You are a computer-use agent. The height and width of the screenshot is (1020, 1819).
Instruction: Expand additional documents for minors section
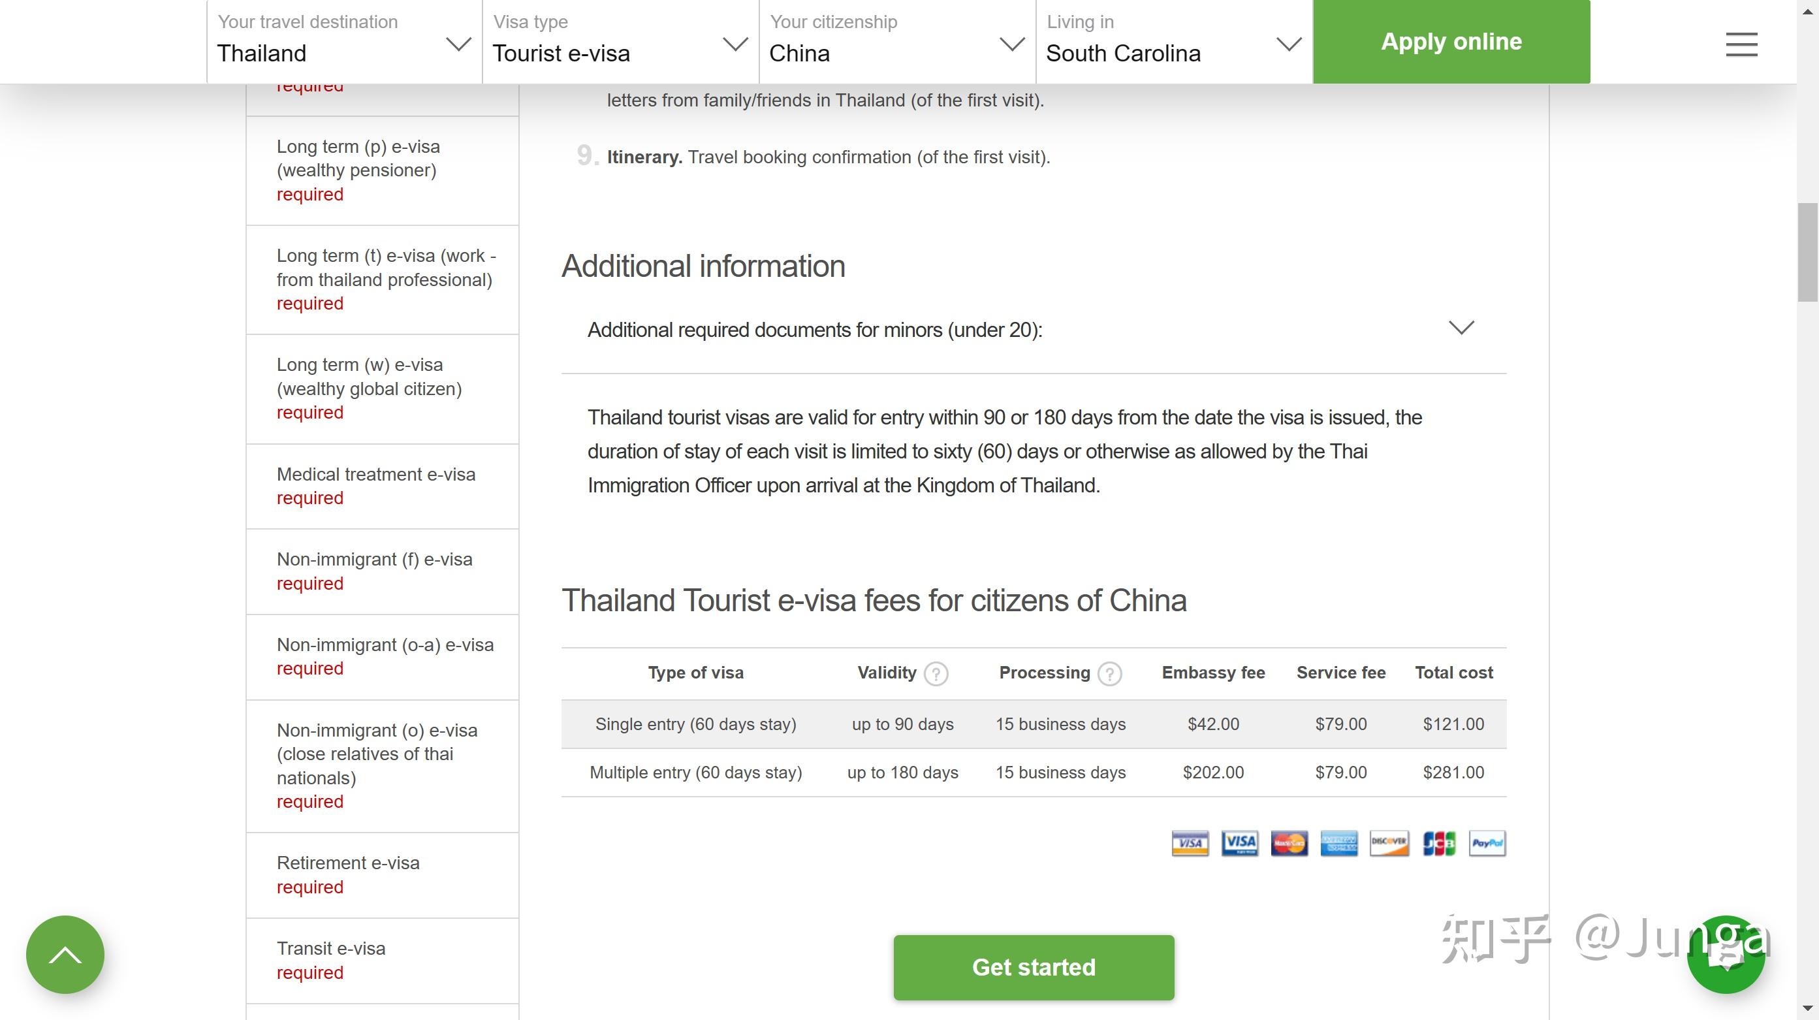[x=1034, y=330]
